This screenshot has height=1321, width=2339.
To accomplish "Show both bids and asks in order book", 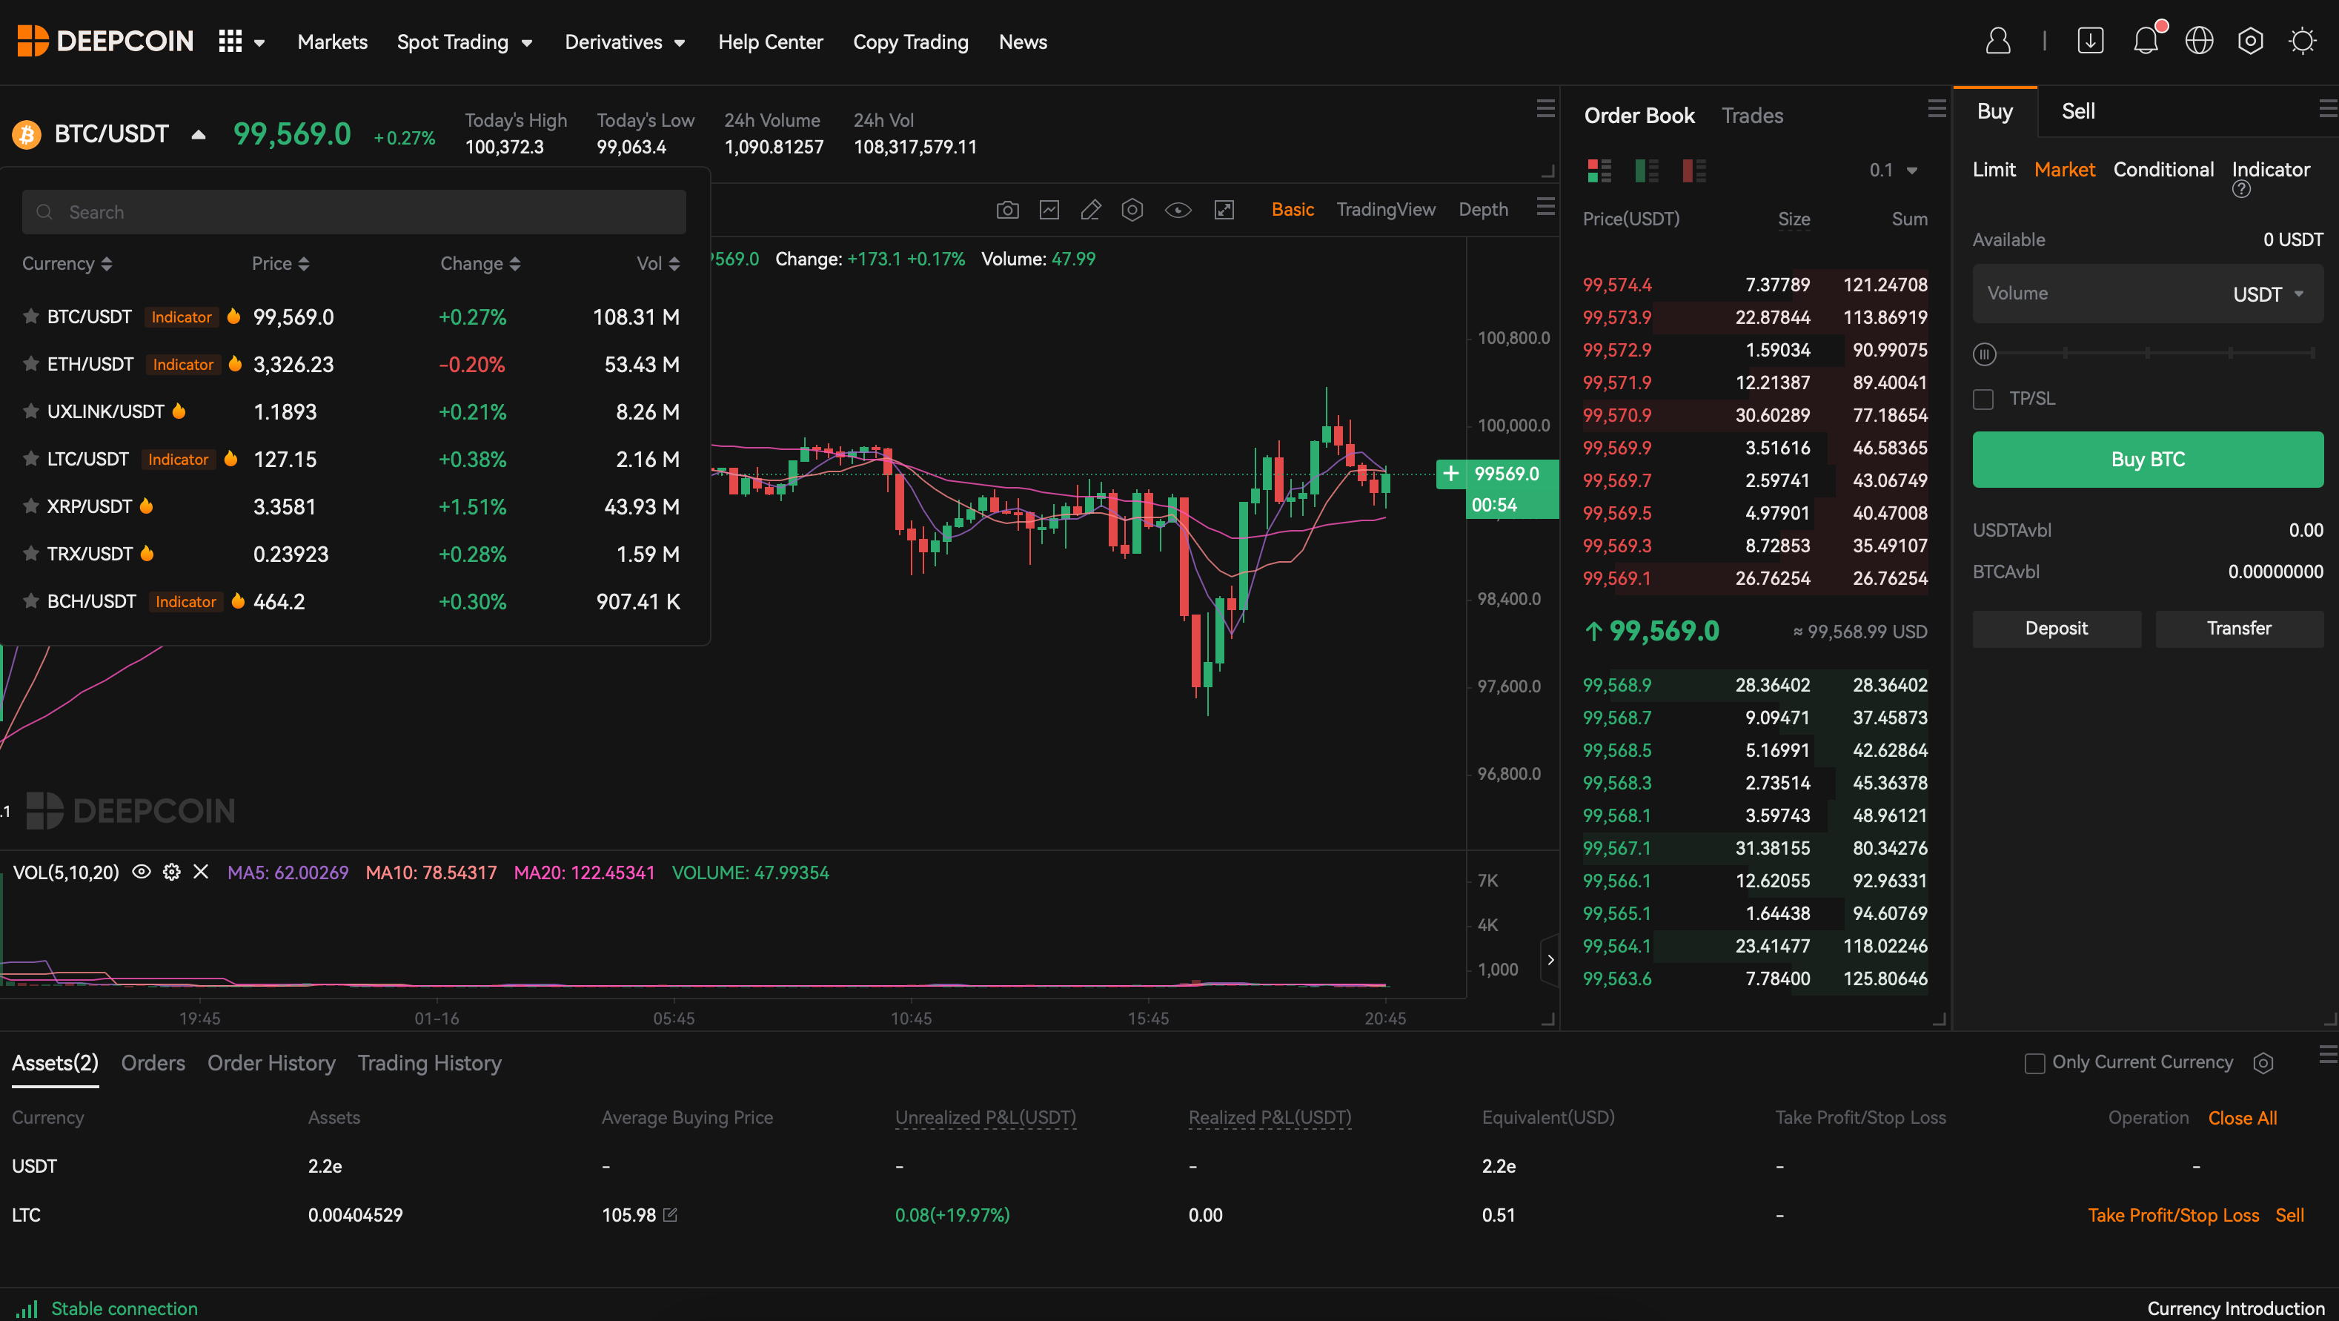I will (x=1599, y=170).
